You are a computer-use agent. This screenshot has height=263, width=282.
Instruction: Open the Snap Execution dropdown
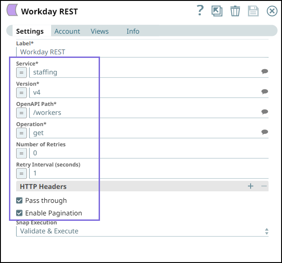142,231
